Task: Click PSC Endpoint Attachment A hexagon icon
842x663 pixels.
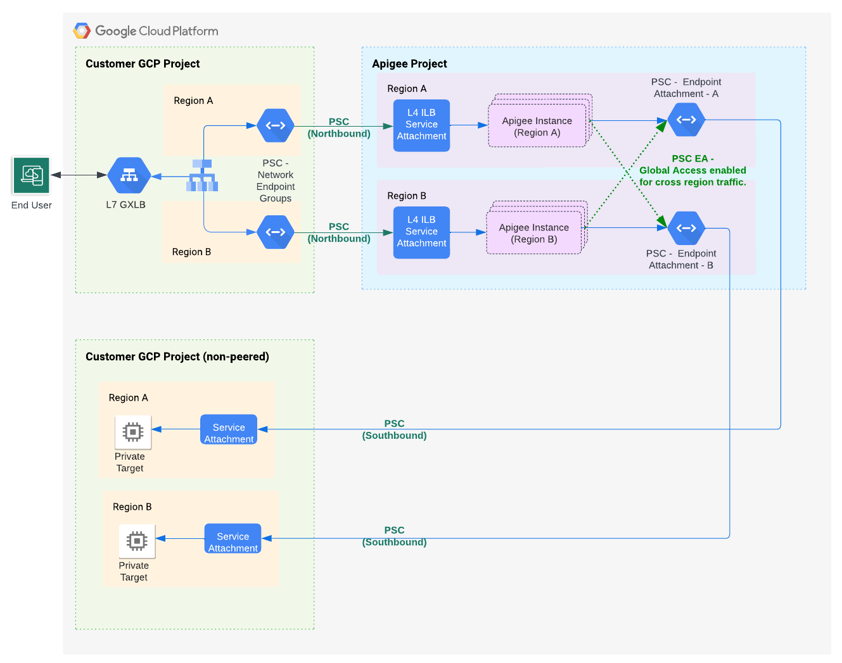Action: point(686,120)
